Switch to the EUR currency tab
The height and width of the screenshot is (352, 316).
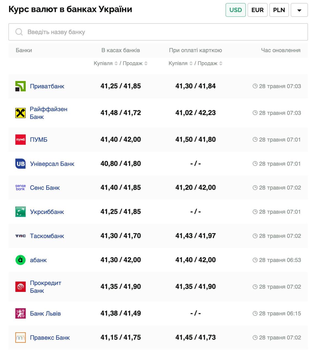click(257, 10)
